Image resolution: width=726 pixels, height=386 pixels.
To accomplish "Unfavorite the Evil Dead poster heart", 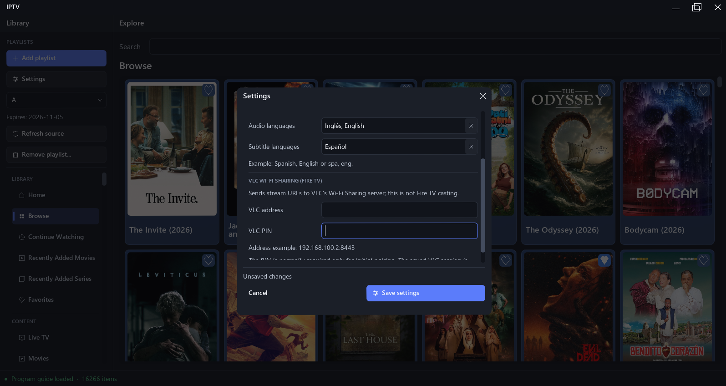I will (x=604, y=260).
